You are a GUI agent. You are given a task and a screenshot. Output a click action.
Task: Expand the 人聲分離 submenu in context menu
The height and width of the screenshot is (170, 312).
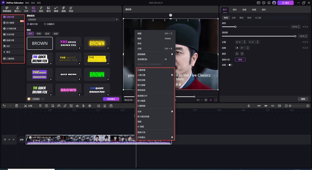pos(155,75)
